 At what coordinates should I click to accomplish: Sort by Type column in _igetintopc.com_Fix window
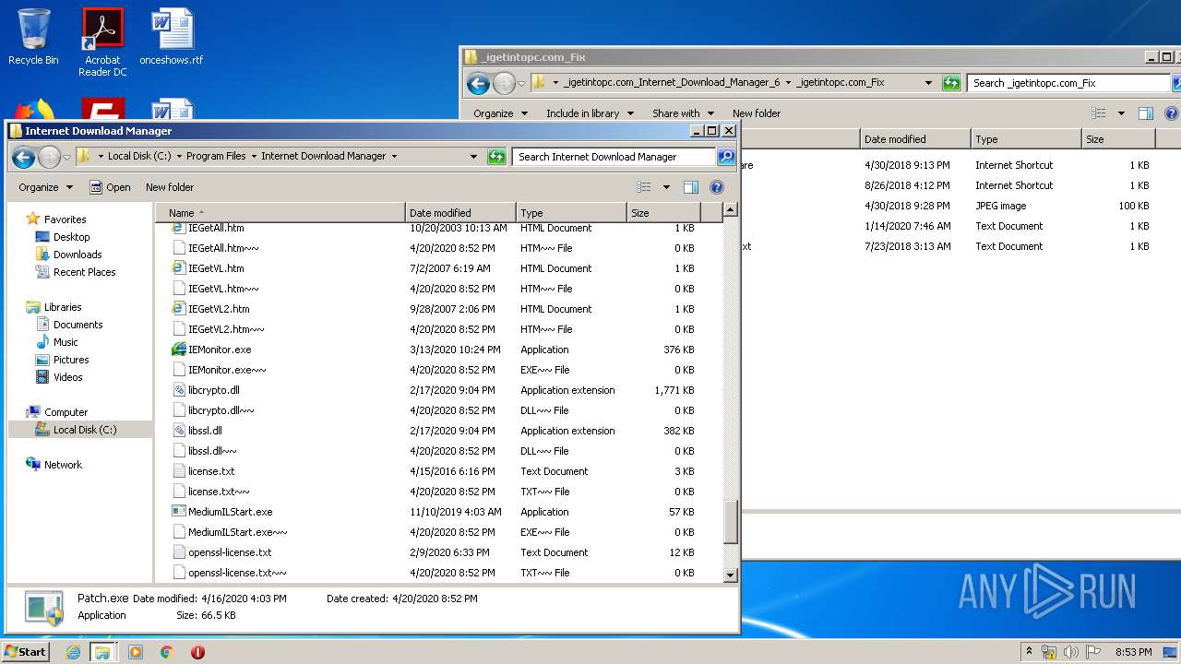tap(1026, 139)
